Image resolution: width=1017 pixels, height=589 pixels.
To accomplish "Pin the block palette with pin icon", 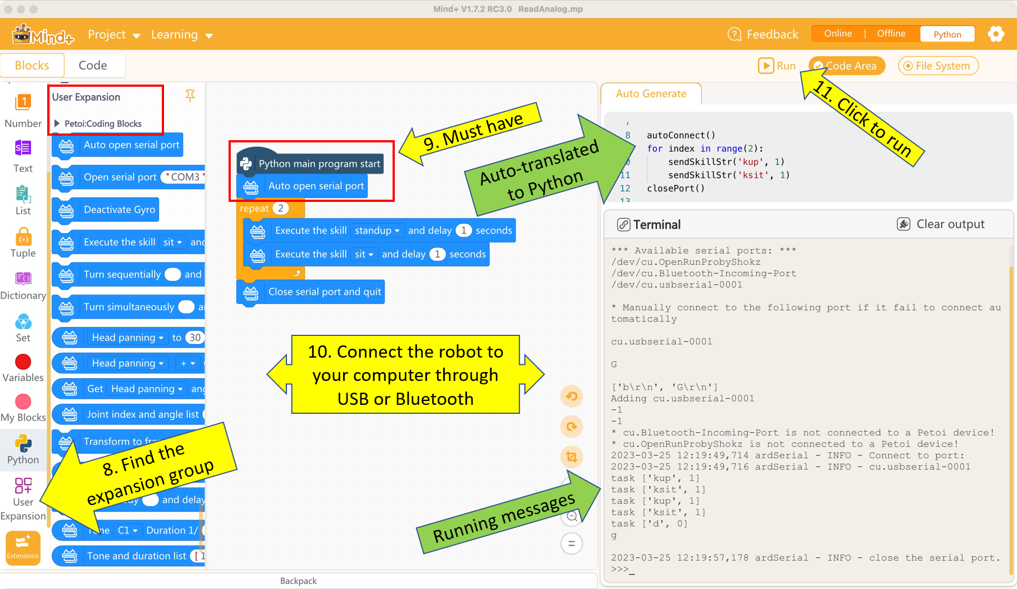I will point(190,96).
